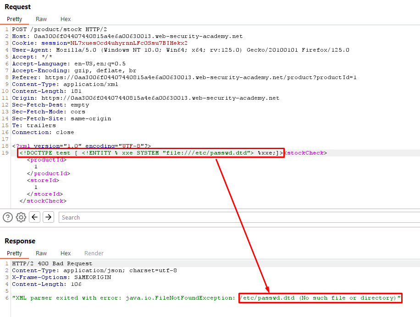This screenshot has width=420, height=317.
Task: Click the session cookie value
Action: click(x=129, y=43)
